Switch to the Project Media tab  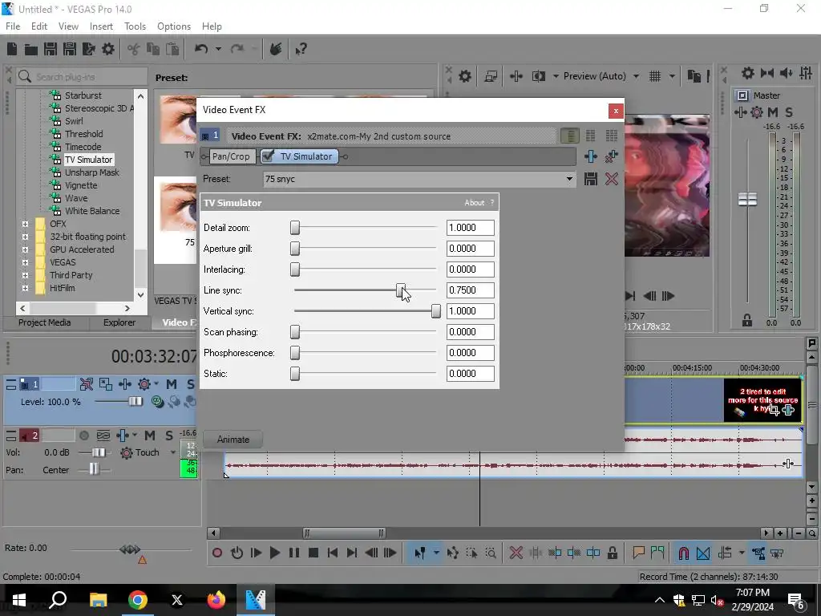(x=45, y=322)
